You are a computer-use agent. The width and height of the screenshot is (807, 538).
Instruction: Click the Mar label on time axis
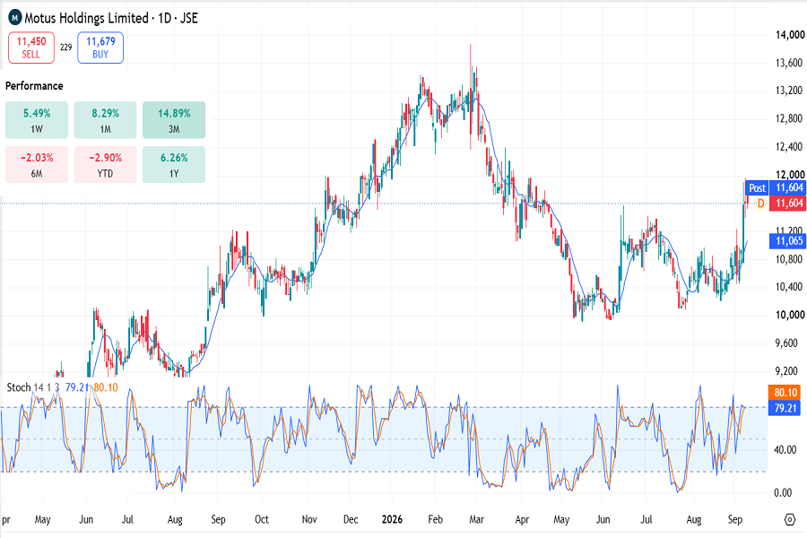click(477, 519)
